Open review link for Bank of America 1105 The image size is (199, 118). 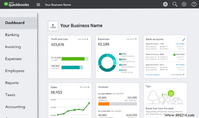point(180,44)
